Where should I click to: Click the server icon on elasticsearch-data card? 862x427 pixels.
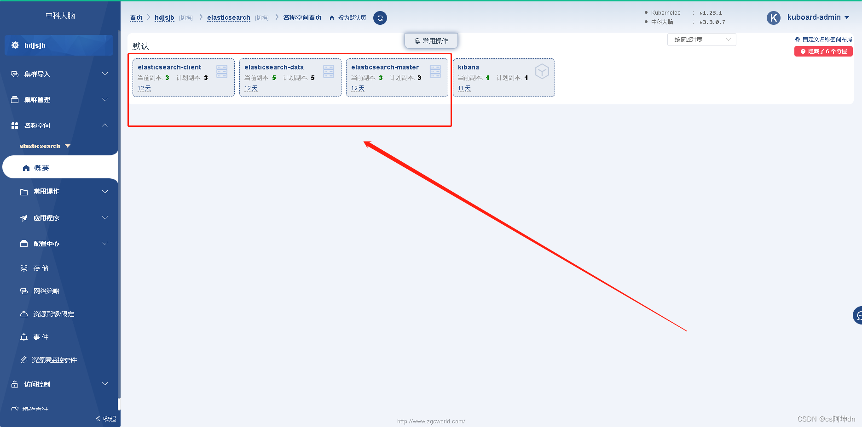click(x=329, y=71)
